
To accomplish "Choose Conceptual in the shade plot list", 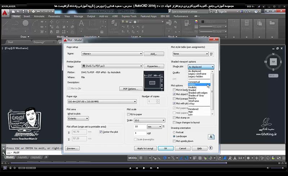I will (194, 82).
